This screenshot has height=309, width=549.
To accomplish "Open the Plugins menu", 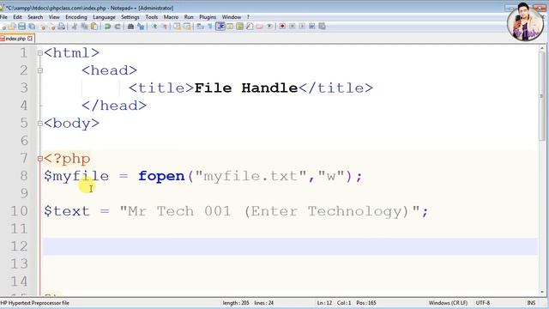I will (208, 17).
